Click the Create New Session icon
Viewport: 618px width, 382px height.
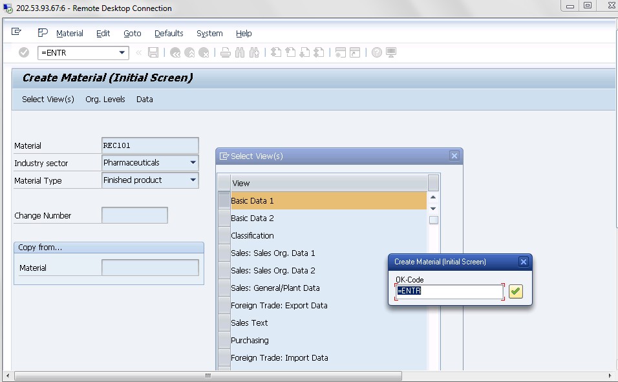click(339, 52)
